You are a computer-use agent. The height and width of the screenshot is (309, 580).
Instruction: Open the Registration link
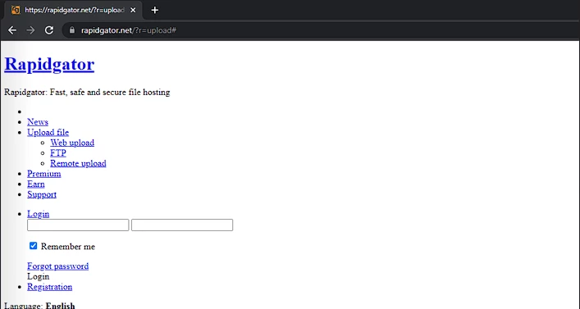pyautogui.click(x=49, y=287)
